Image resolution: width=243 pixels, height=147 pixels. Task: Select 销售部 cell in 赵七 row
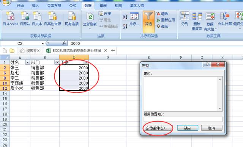click(x=45, y=73)
